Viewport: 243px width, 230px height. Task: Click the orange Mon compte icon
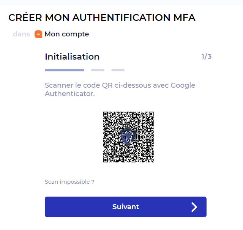(38, 34)
